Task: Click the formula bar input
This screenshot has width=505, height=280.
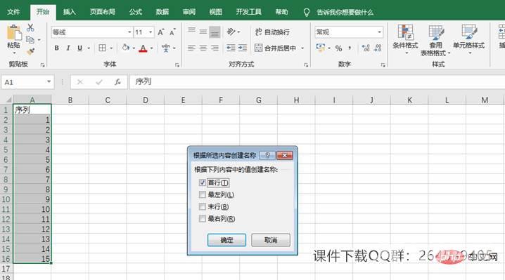Action: pos(317,82)
